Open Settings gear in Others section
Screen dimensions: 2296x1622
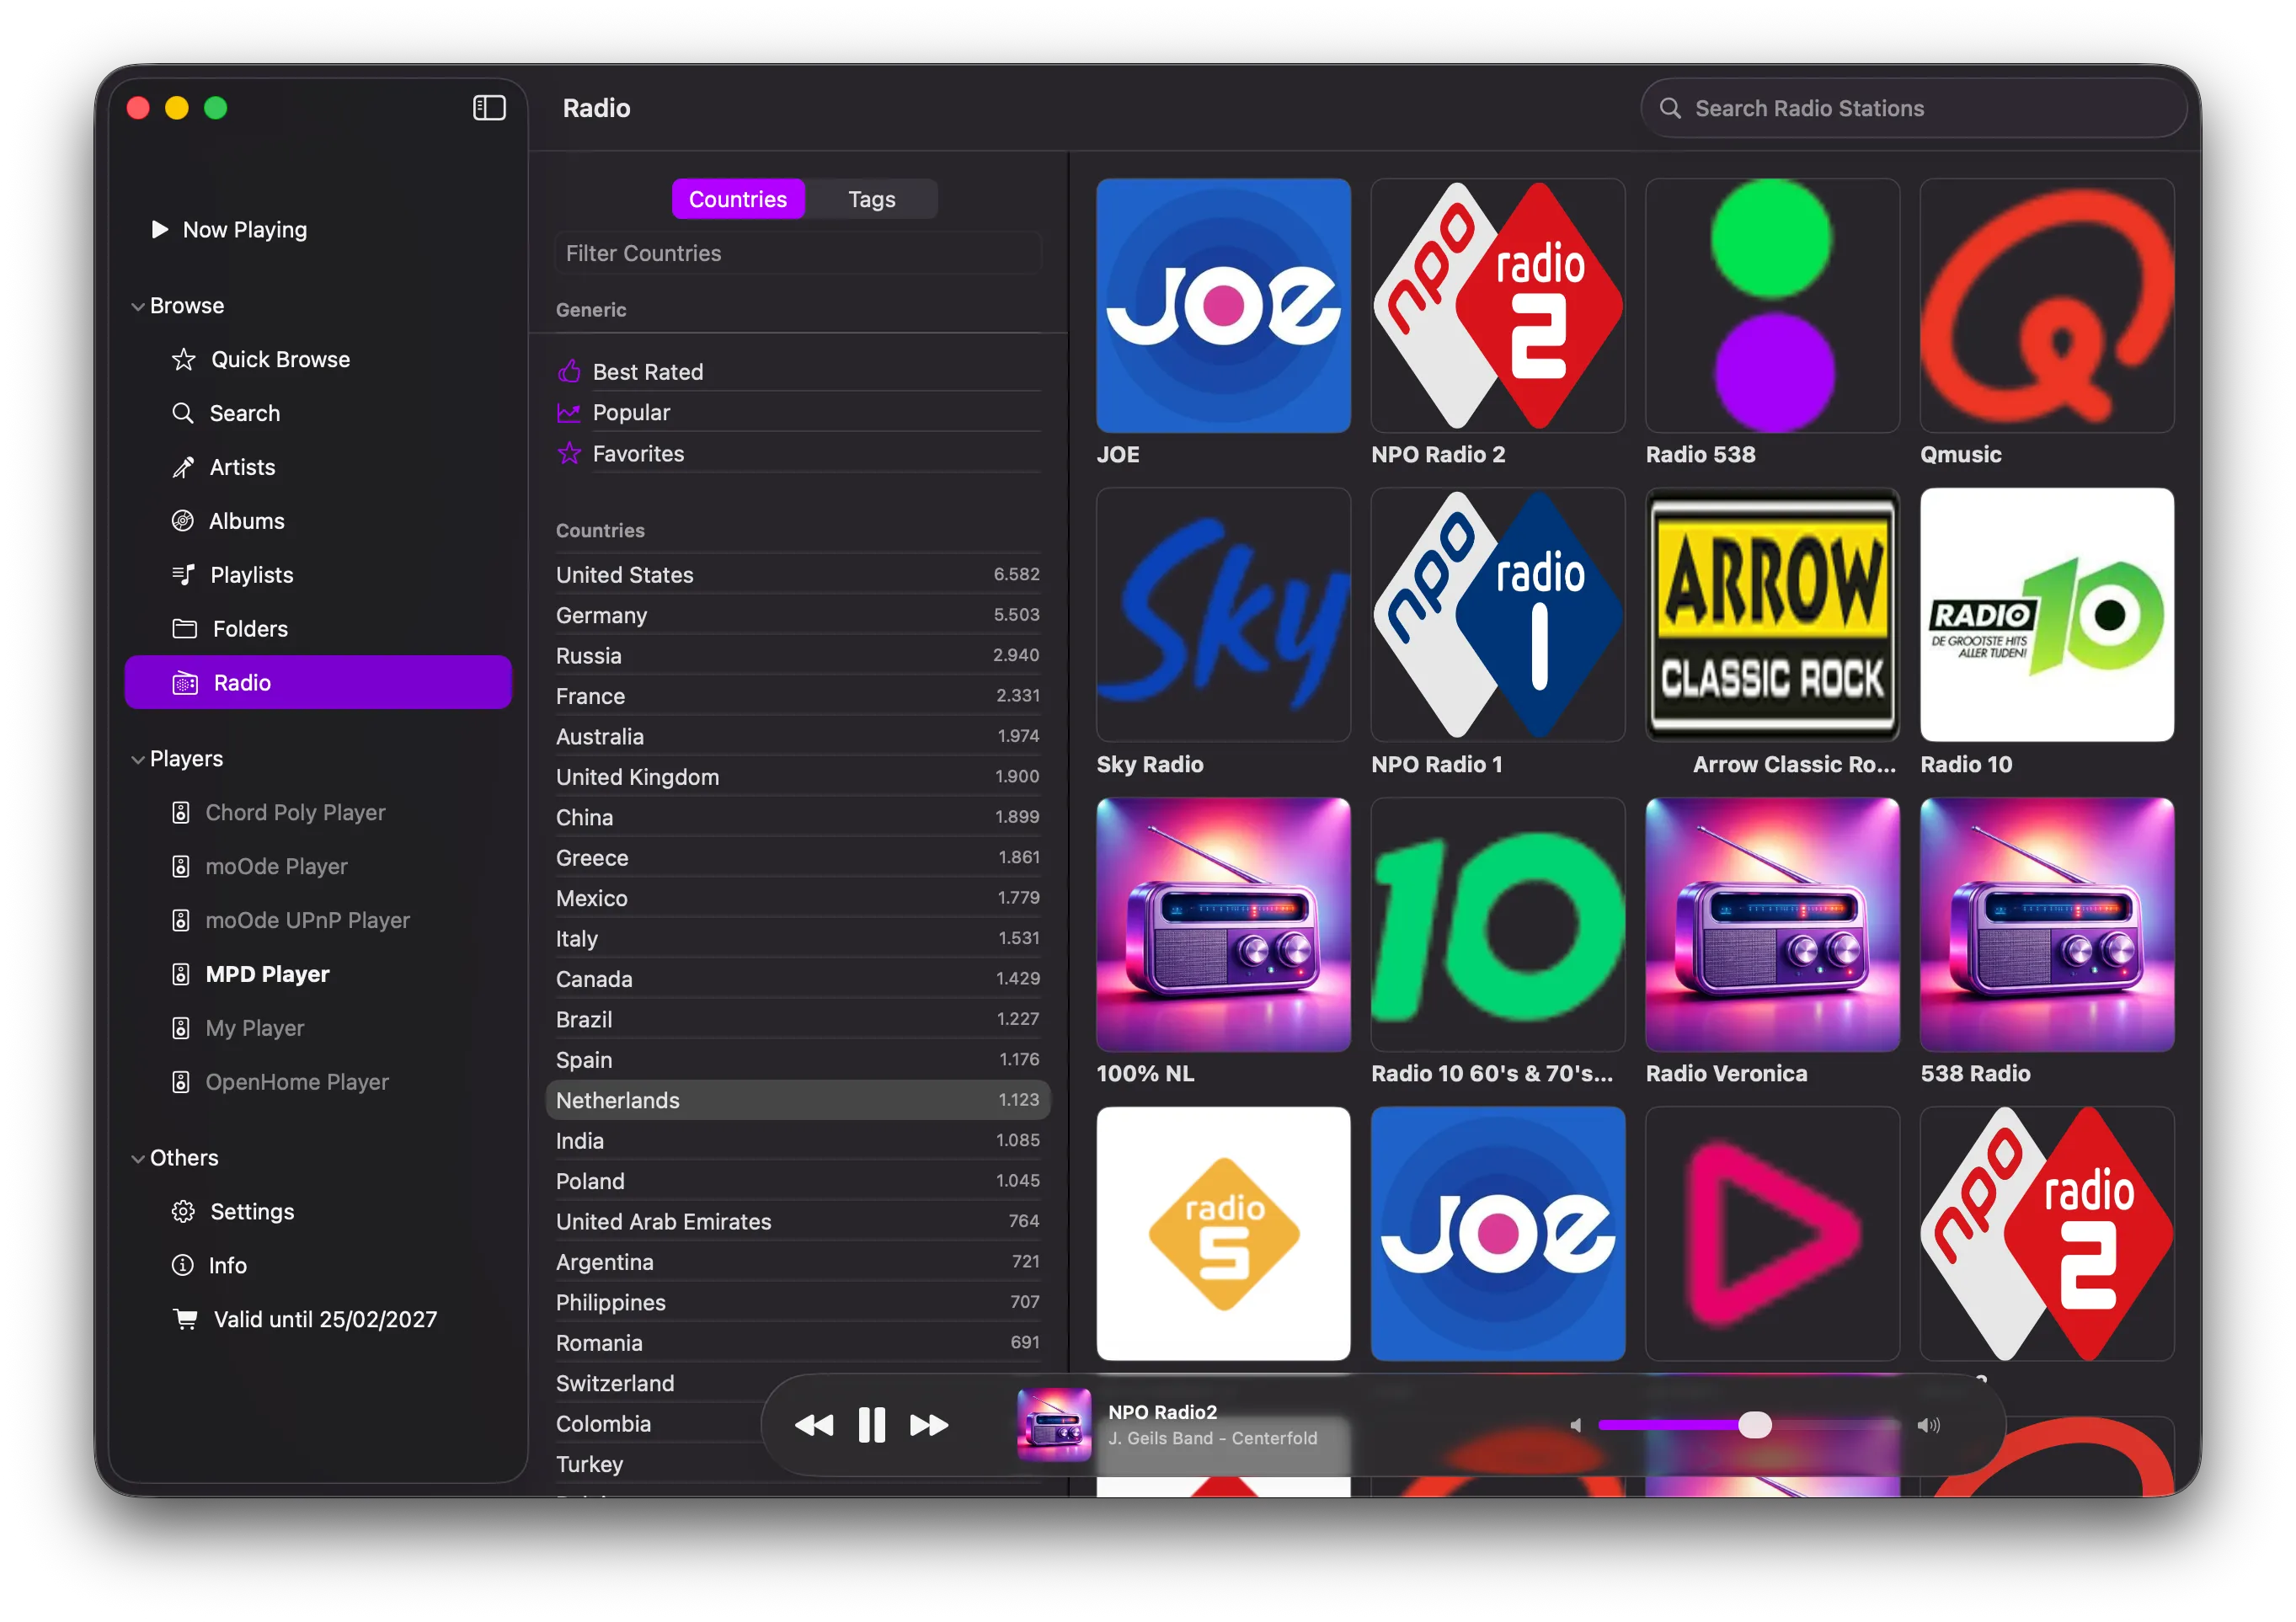pyautogui.click(x=251, y=1211)
